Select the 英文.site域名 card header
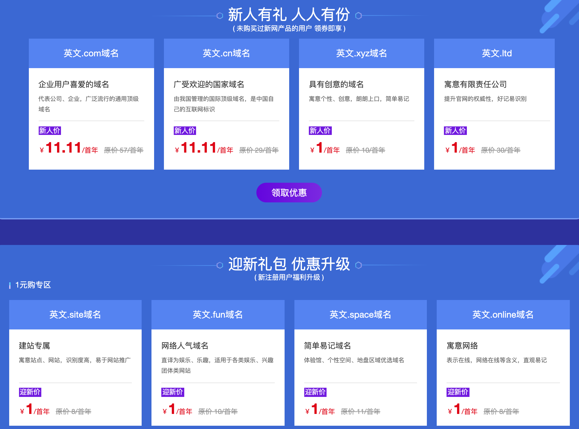Image resolution: width=579 pixels, height=429 pixels. (75, 314)
